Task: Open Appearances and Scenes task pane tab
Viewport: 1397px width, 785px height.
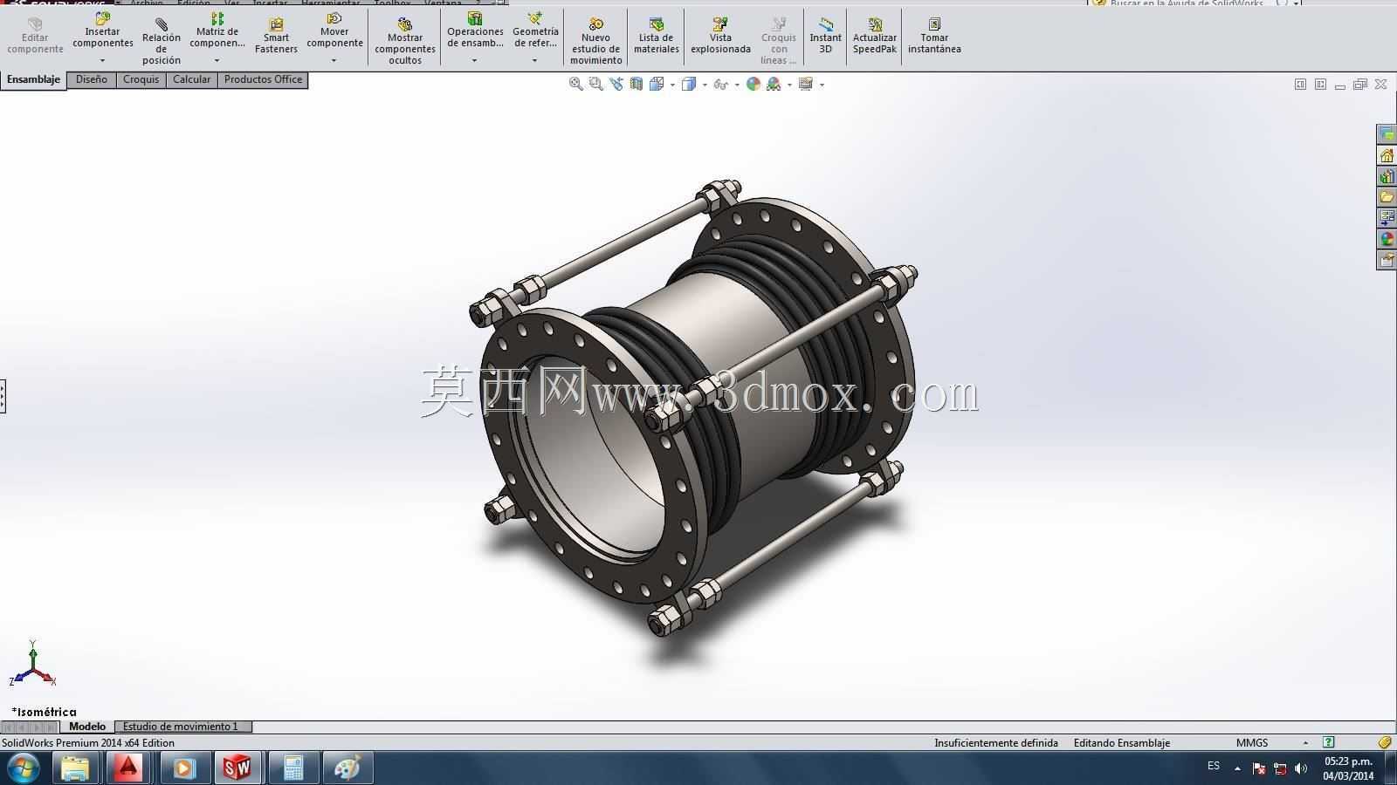Action: [x=1387, y=239]
